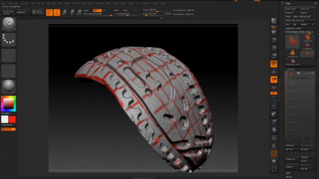Select the Rotate transform icon
The width and height of the screenshot is (319, 179).
(x=79, y=12)
